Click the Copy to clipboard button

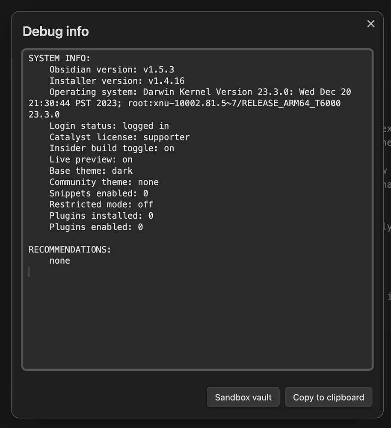point(329,397)
